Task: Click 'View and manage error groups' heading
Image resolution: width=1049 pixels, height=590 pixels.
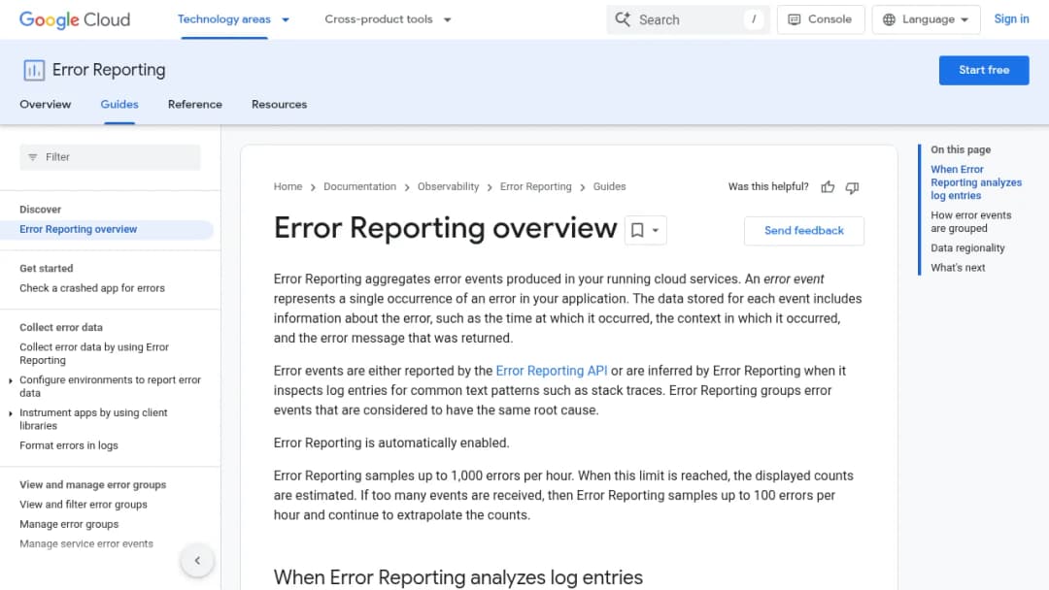Action: 92,485
